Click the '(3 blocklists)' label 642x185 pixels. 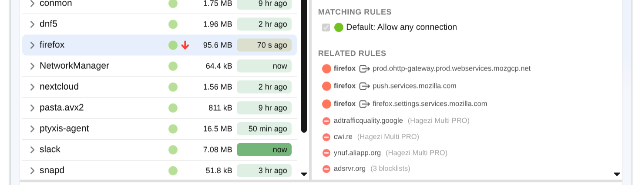coord(390,168)
